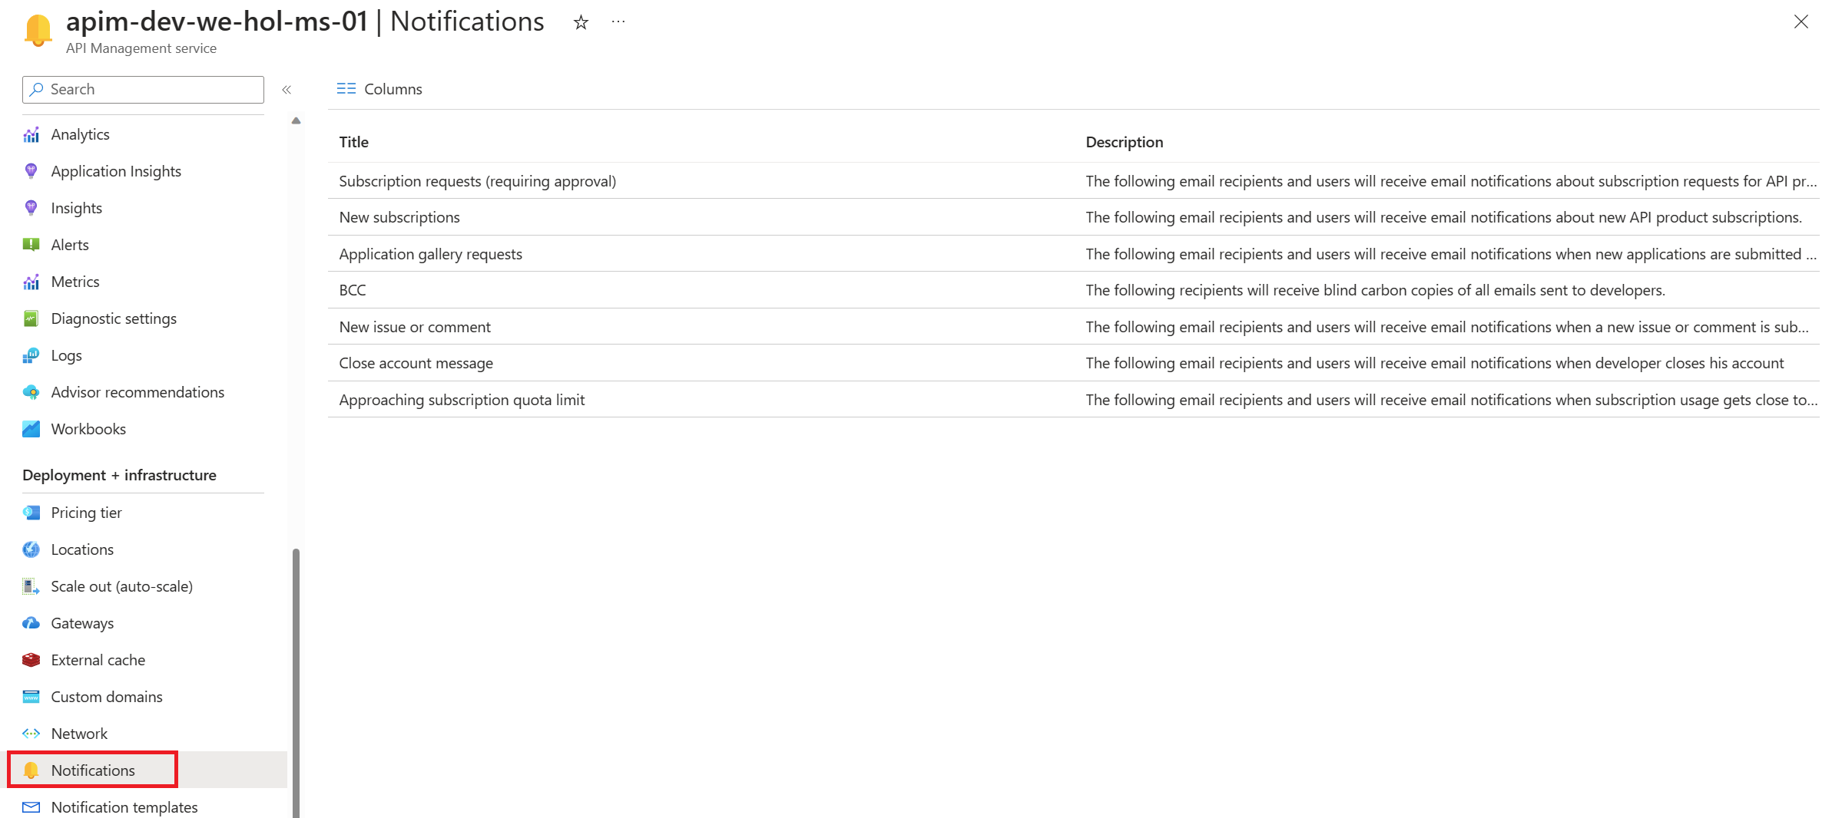This screenshot has width=1842, height=818.
Task: Open Subscription requests (requiring approval) notification
Action: [1073, 181]
